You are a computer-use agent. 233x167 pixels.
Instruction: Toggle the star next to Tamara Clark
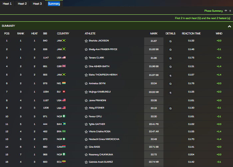tap(86, 58)
